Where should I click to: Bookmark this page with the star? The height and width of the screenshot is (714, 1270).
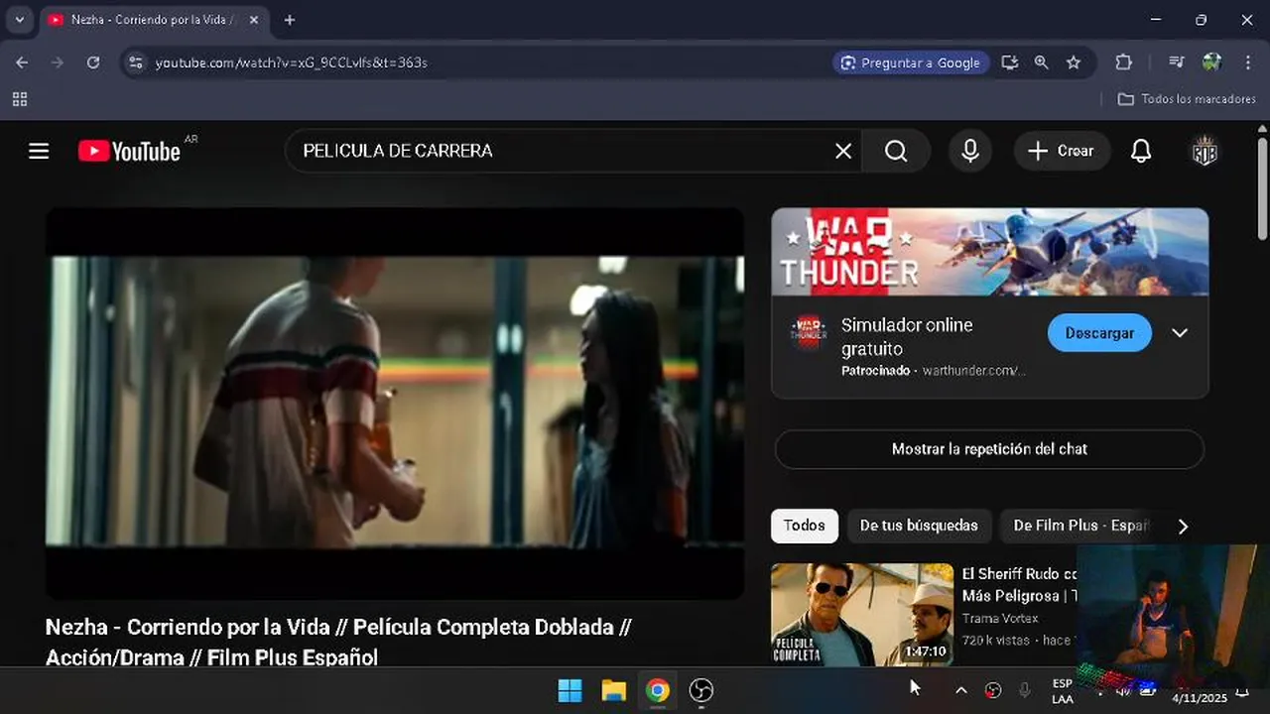click(1074, 62)
